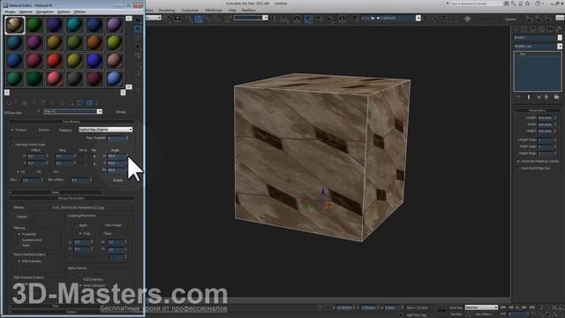Click the Sample Type icon in Material Editor
Image resolution: width=565 pixels, height=318 pixels.
138,19
